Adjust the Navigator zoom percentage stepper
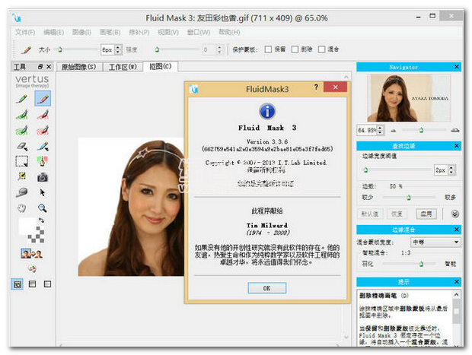Image resolution: width=472 pixels, height=355 pixels. coord(380,130)
